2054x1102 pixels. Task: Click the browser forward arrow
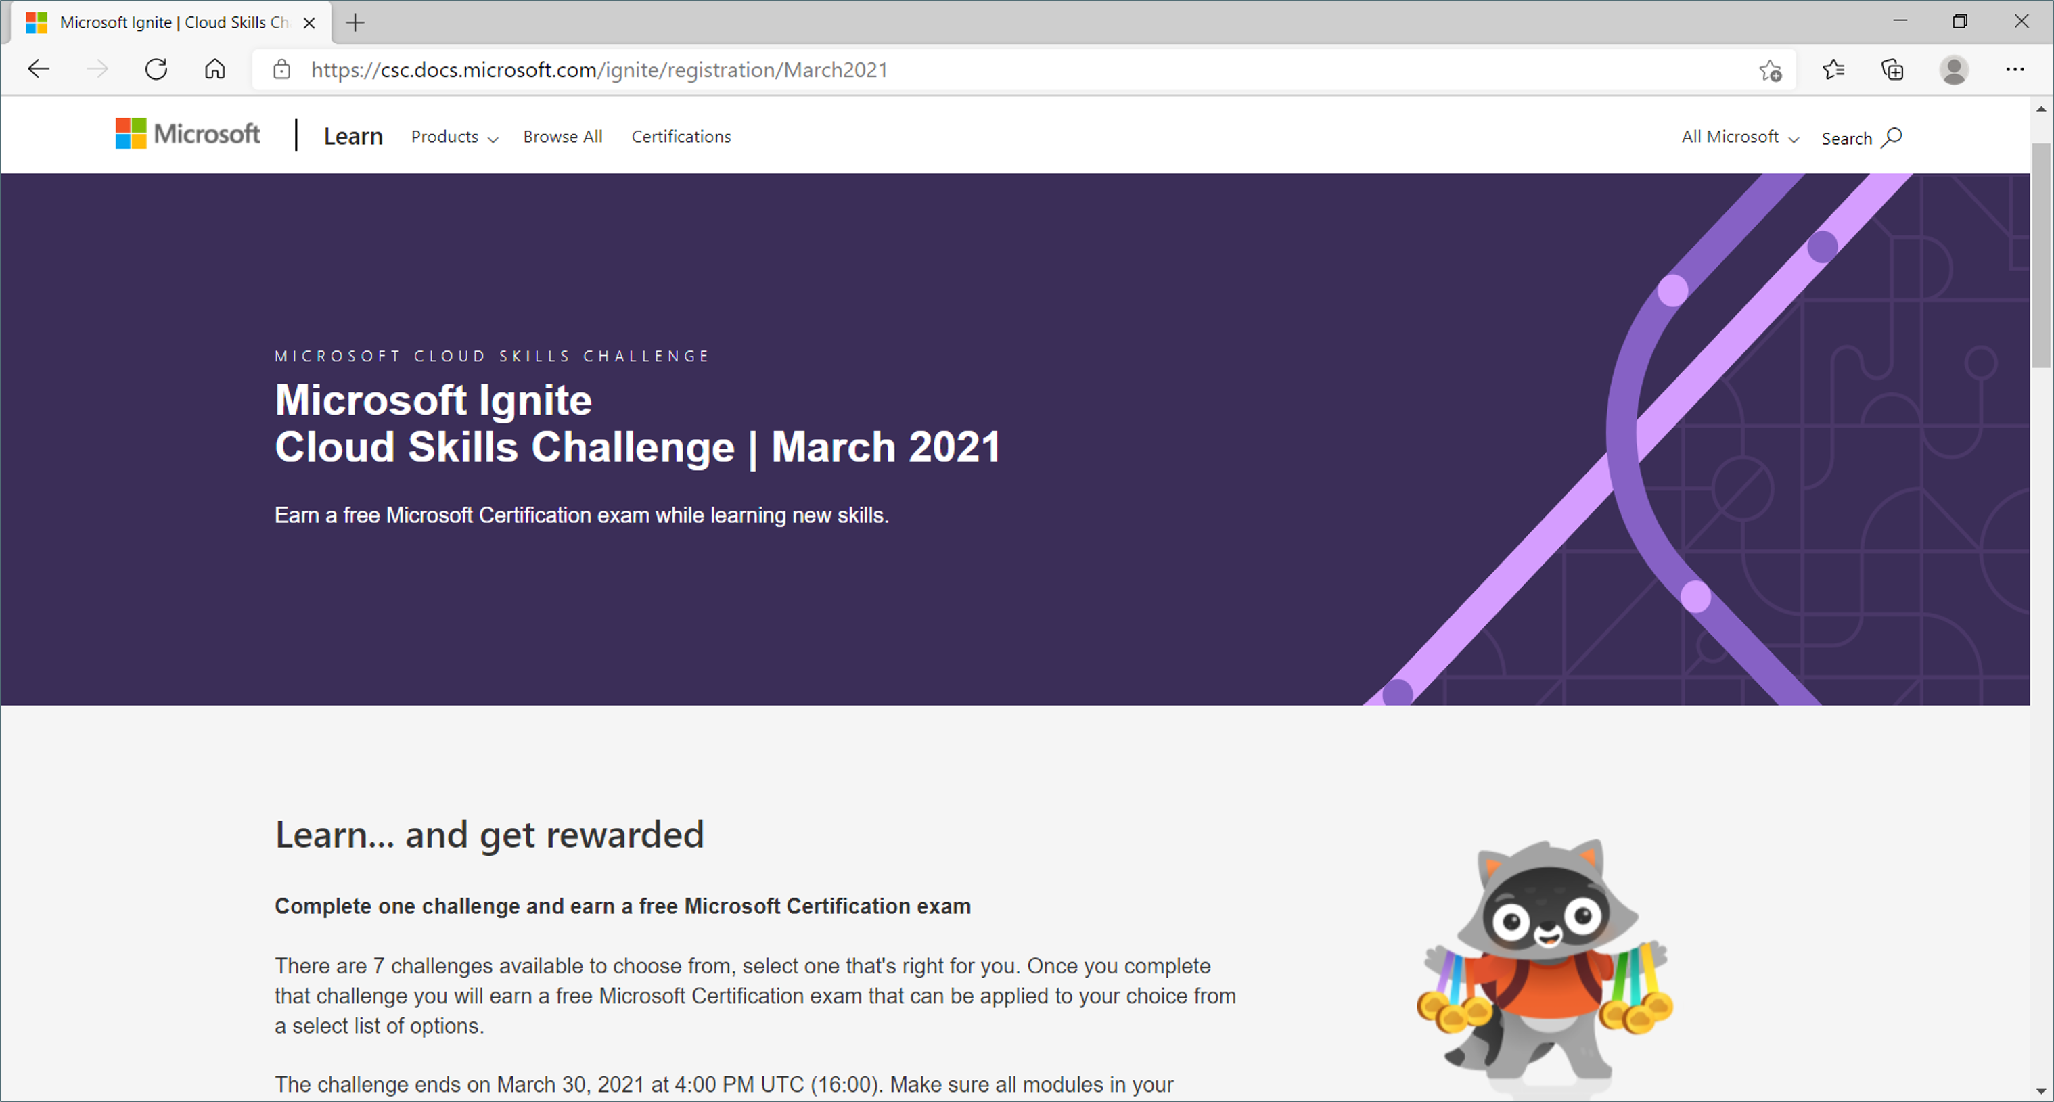click(97, 70)
